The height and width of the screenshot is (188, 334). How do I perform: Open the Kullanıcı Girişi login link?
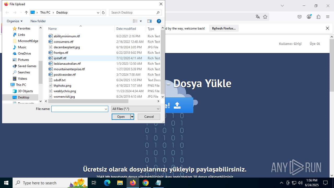click(x=290, y=44)
